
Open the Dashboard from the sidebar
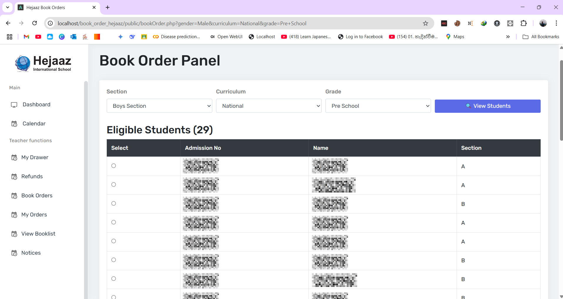[x=36, y=105]
